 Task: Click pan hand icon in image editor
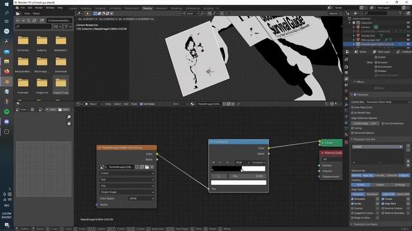point(69,123)
